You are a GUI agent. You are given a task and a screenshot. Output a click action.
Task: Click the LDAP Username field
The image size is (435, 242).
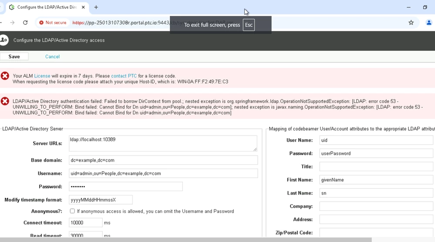pos(163,173)
